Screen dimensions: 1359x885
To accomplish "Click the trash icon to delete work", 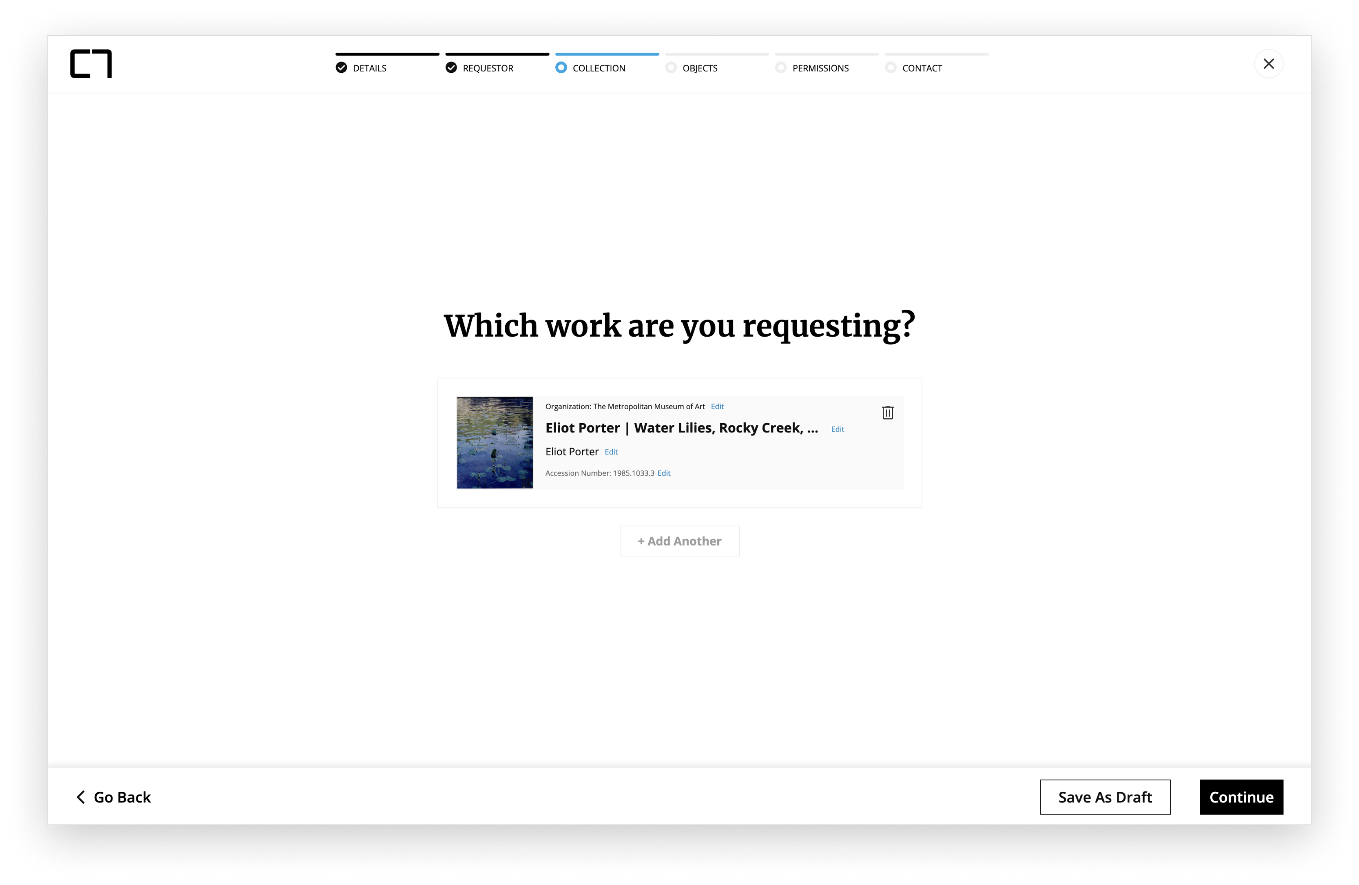I will (887, 413).
